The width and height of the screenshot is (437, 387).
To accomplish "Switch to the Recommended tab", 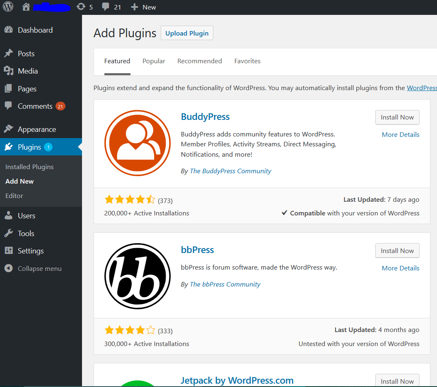I will pos(200,61).
